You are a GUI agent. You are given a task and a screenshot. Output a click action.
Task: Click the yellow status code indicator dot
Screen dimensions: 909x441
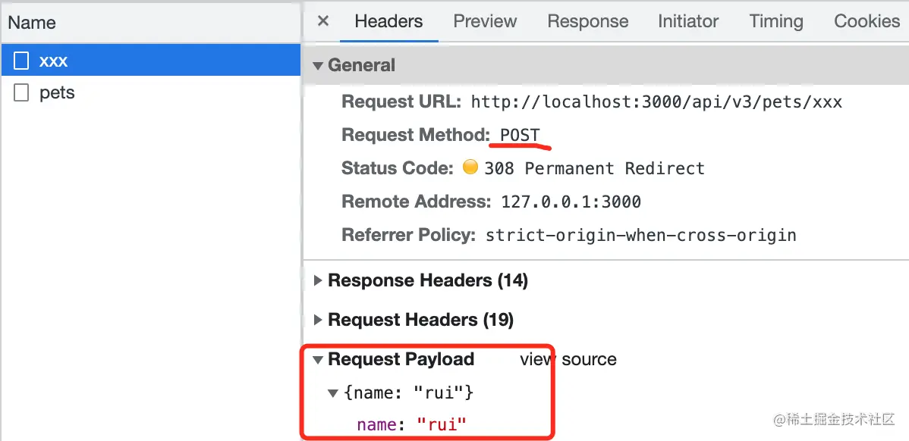[470, 167]
